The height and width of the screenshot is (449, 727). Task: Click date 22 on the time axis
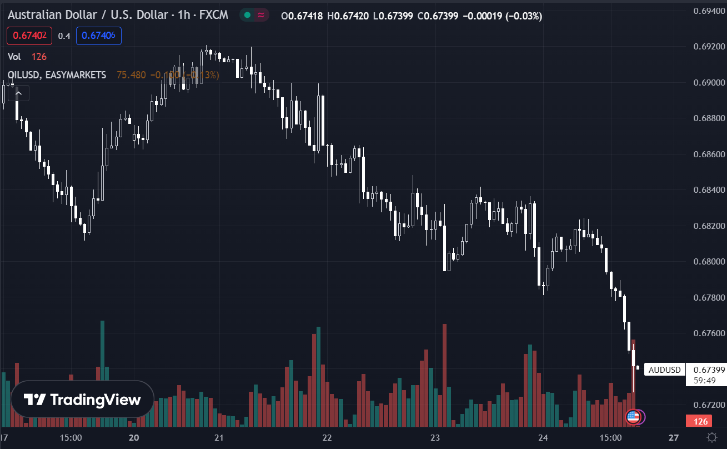pos(327,437)
